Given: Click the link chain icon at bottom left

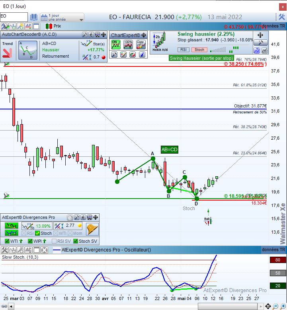Looking at the screenshot, I should [x=4, y=306].
